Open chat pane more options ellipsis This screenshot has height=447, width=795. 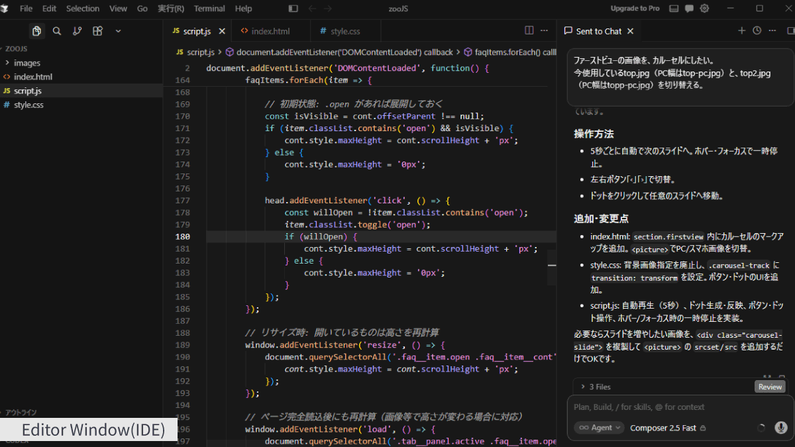tap(772, 30)
